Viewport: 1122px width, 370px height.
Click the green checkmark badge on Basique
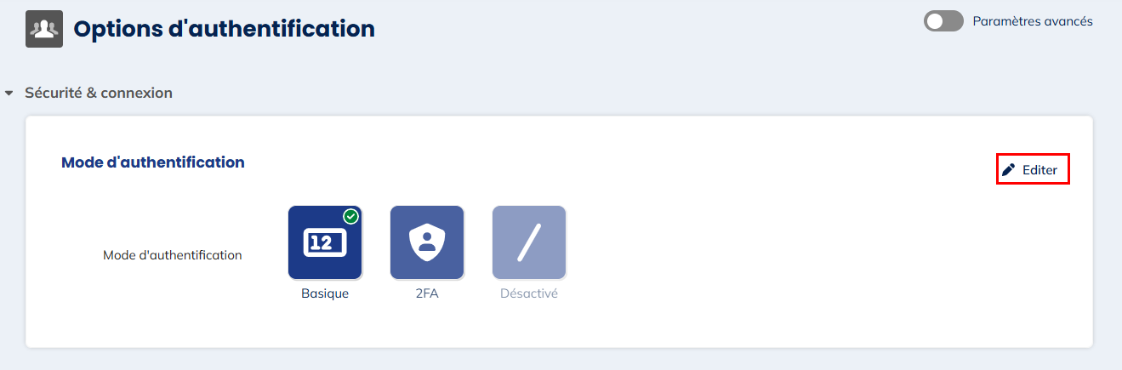click(x=350, y=216)
